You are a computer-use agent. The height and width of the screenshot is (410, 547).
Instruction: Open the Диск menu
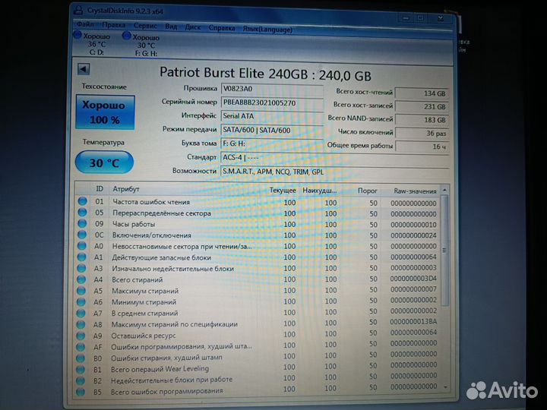pos(192,27)
